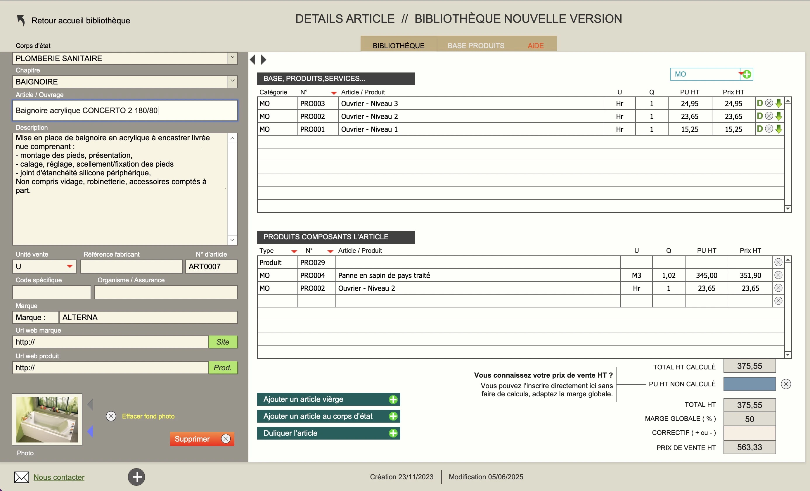810x491 pixels.
Task: Switch to the BASE PRODUITS tab
Action: tap(476, 45)
